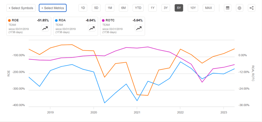Viewport: 262px width, 122px height.
Task: Open the data table view icon
Action: 227,8
